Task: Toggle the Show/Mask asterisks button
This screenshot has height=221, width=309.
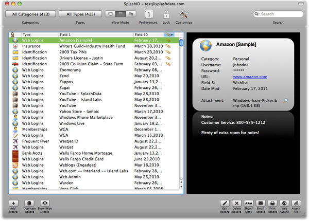Action: (249, 203)
